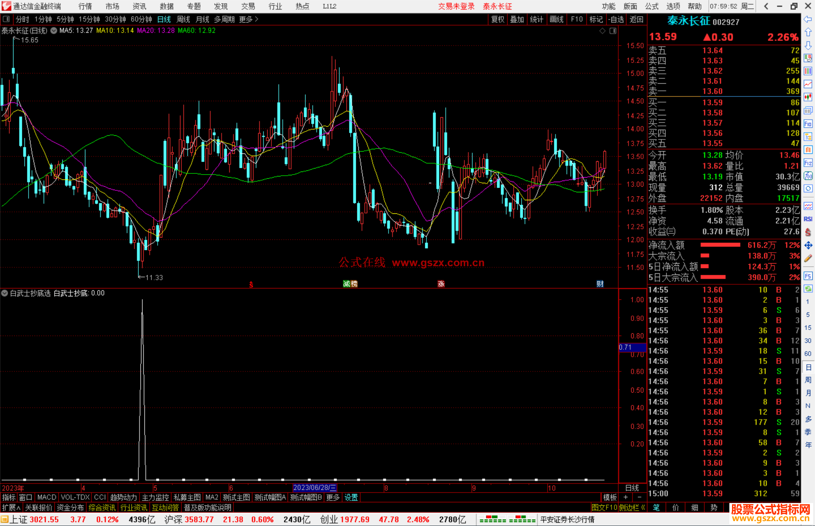This screenshot has width=815, height=526.
Task: Click the F10 icon in right sidebar
Action: [x=808, y=124]
